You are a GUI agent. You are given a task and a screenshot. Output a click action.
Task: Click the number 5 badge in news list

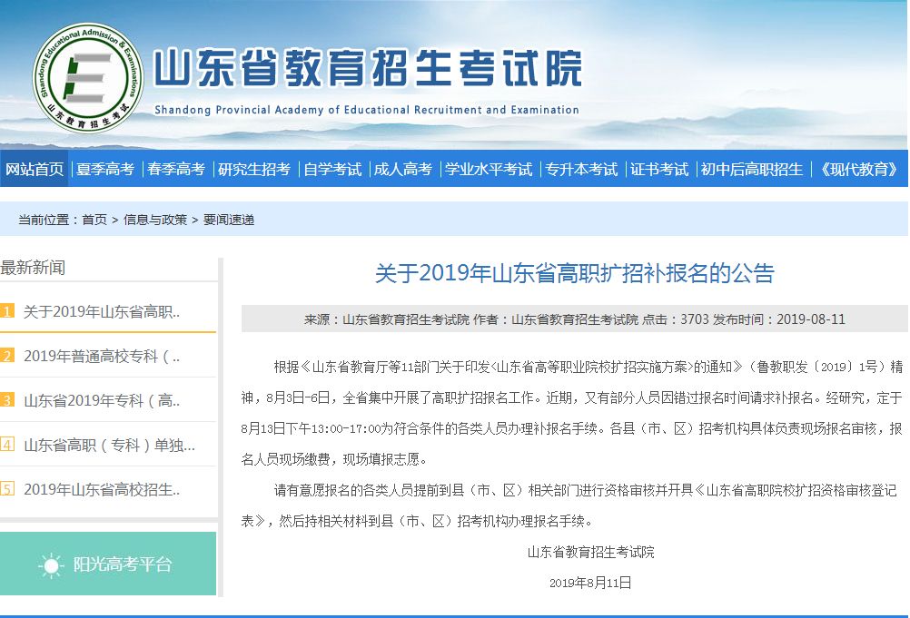pyautogui.click(x=7, y=489)
